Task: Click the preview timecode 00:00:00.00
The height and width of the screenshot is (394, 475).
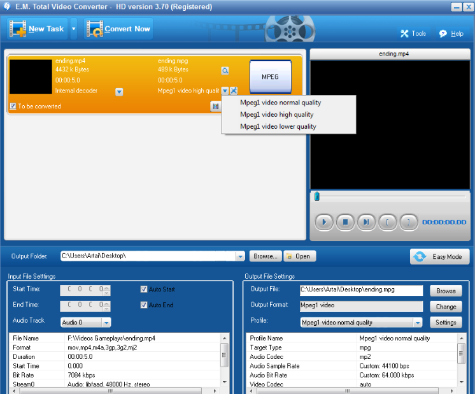Action: (x=444, y=222)
